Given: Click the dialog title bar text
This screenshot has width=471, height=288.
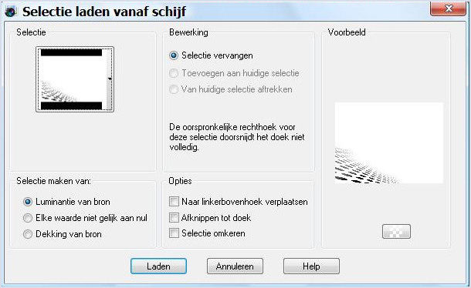Looking at the screenshot, I should [x=104, y=12].
